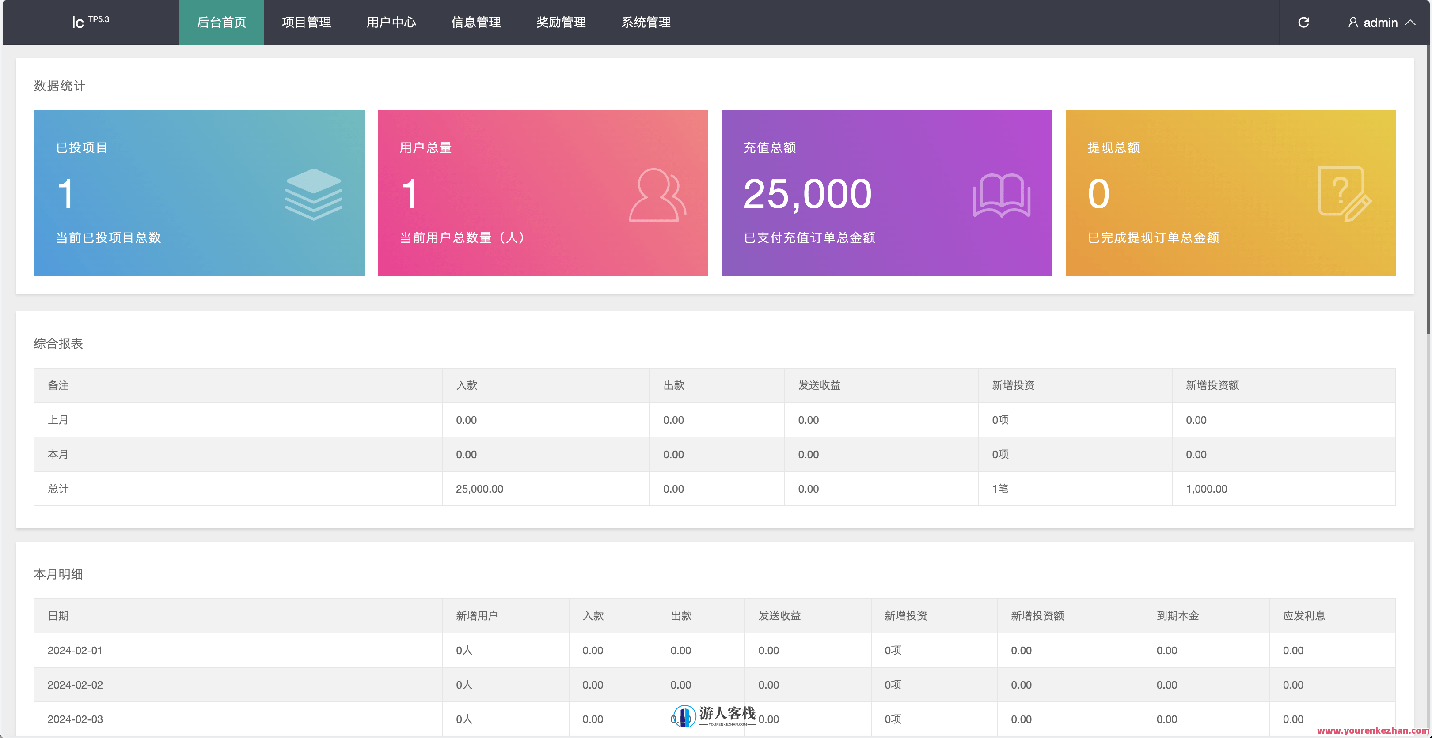
Task: Click the highlighted 后台首页 tab
Action: 221,22
